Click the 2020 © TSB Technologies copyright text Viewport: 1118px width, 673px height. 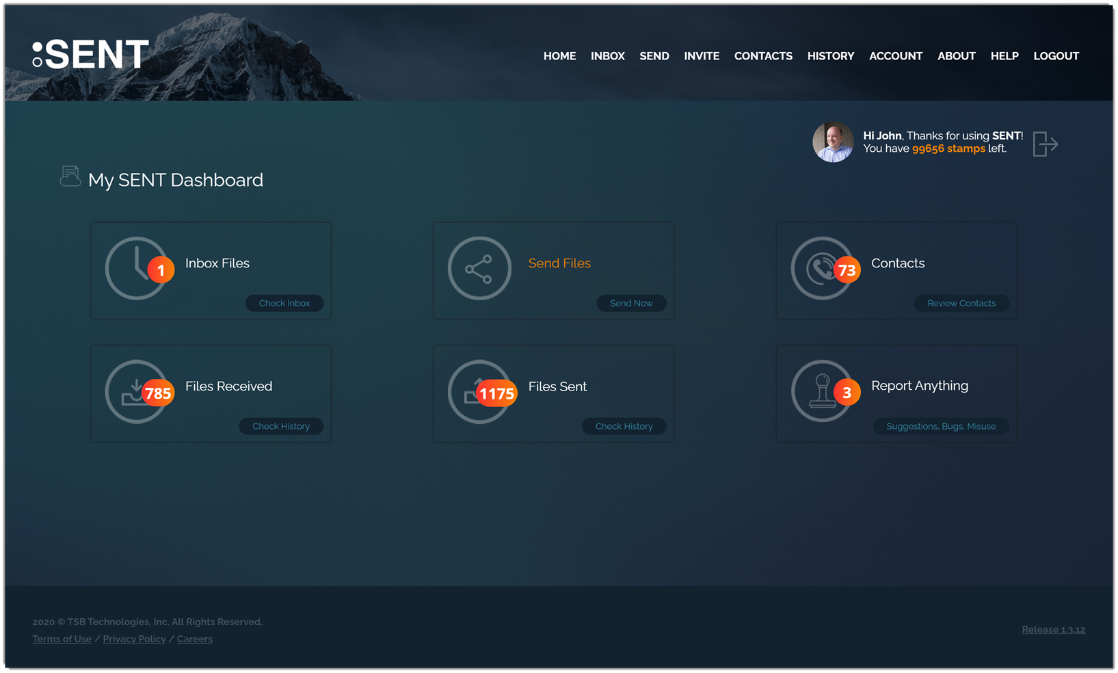pos(147,622)
